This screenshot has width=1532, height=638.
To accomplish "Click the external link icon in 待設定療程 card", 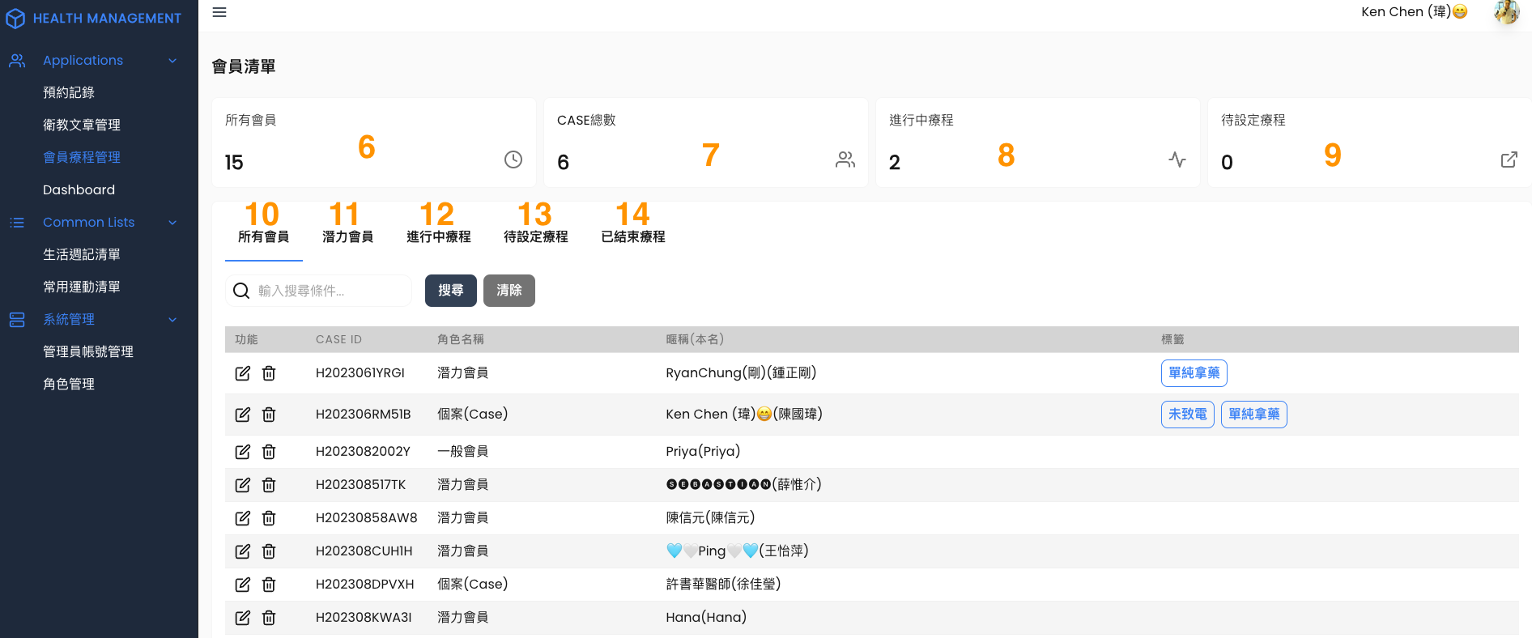I will [x=1509, y=159].
